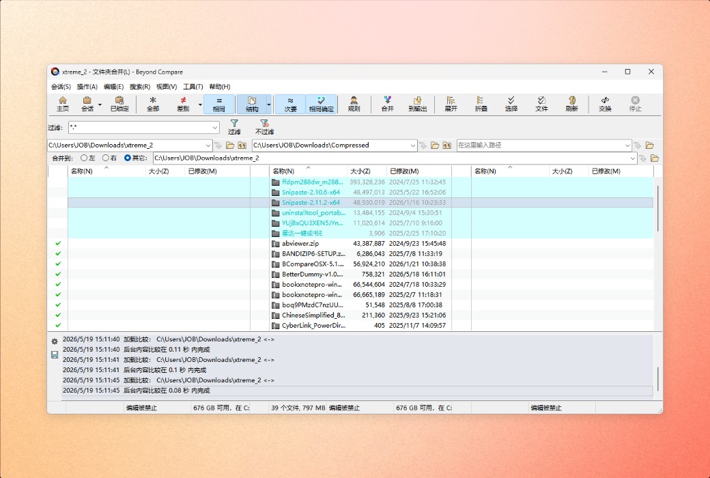Show only differences with 差别
The width and height of the screenshot is (710, 478).
click(x=183, y=104)
